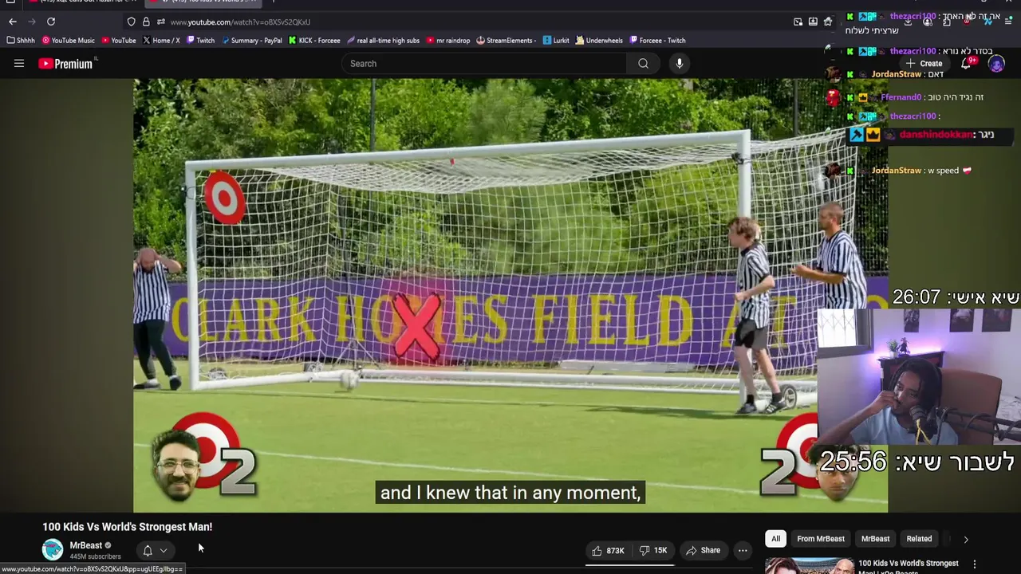Click the '445M subscribers' text
The height and width of the screenshot is (574, 1021).
[95, 556]
